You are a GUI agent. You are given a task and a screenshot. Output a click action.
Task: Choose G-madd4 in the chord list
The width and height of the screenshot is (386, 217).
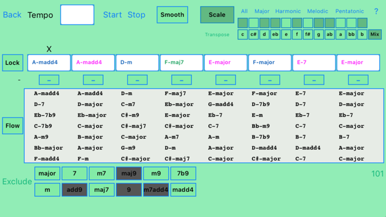click(x=220, y=104)
